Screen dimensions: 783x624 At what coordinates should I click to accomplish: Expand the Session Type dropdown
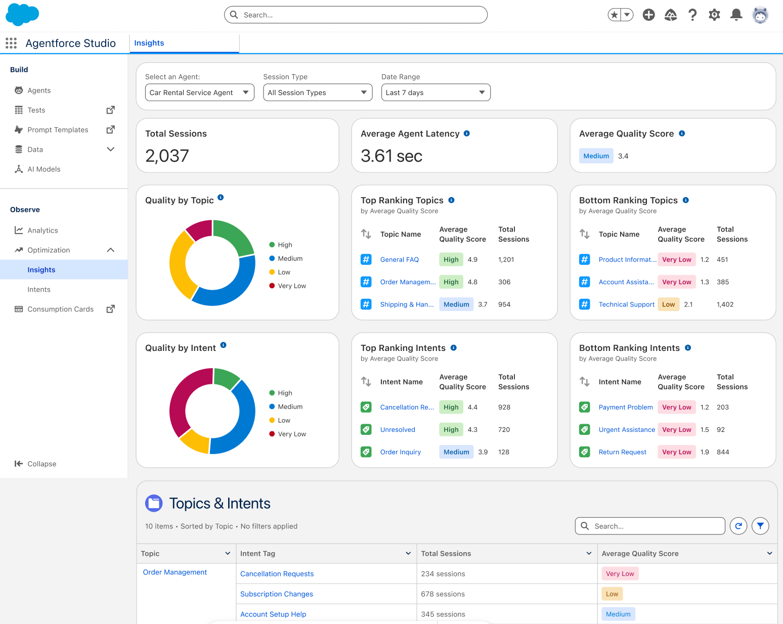(318, 92)
